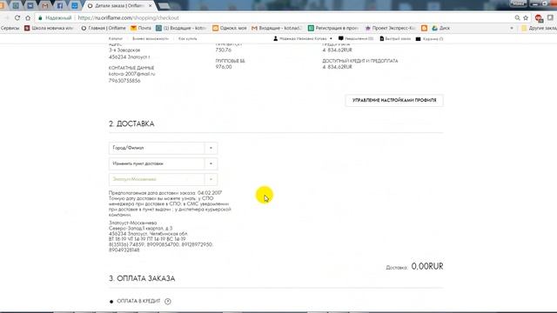This screenshot has height=313, width=557.
Task: Select the Оплата в кредит radio button
Action: click(111, 302)
